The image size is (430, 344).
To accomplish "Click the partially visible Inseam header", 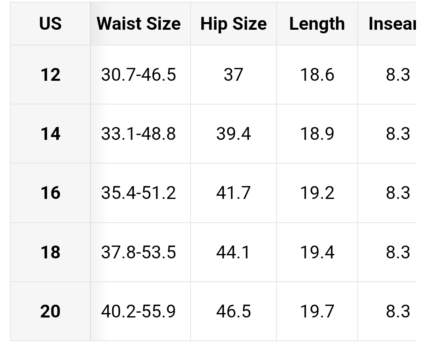I will pos(391,24).
